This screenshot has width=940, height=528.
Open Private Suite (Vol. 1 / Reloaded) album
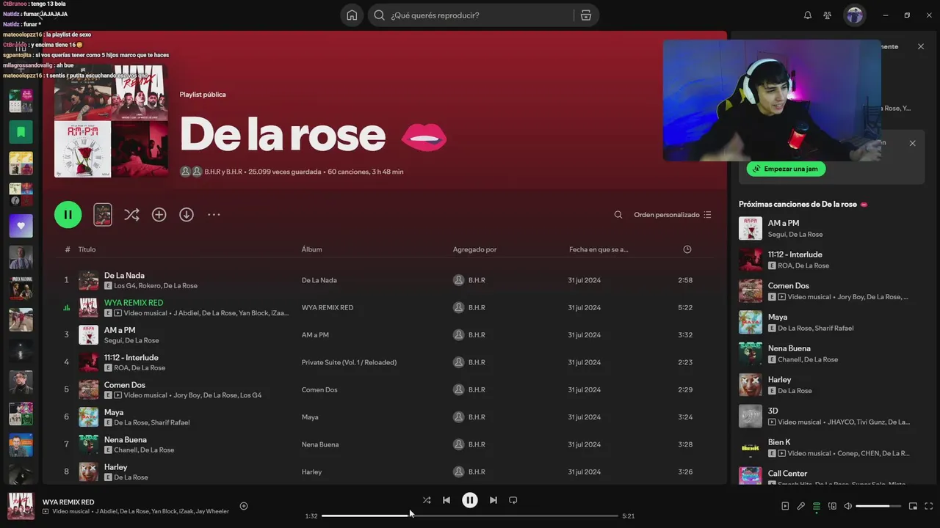[x=349, y=362]
